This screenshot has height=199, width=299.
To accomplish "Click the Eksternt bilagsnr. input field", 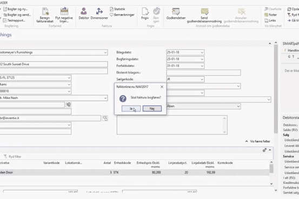I will click(203, 72).
